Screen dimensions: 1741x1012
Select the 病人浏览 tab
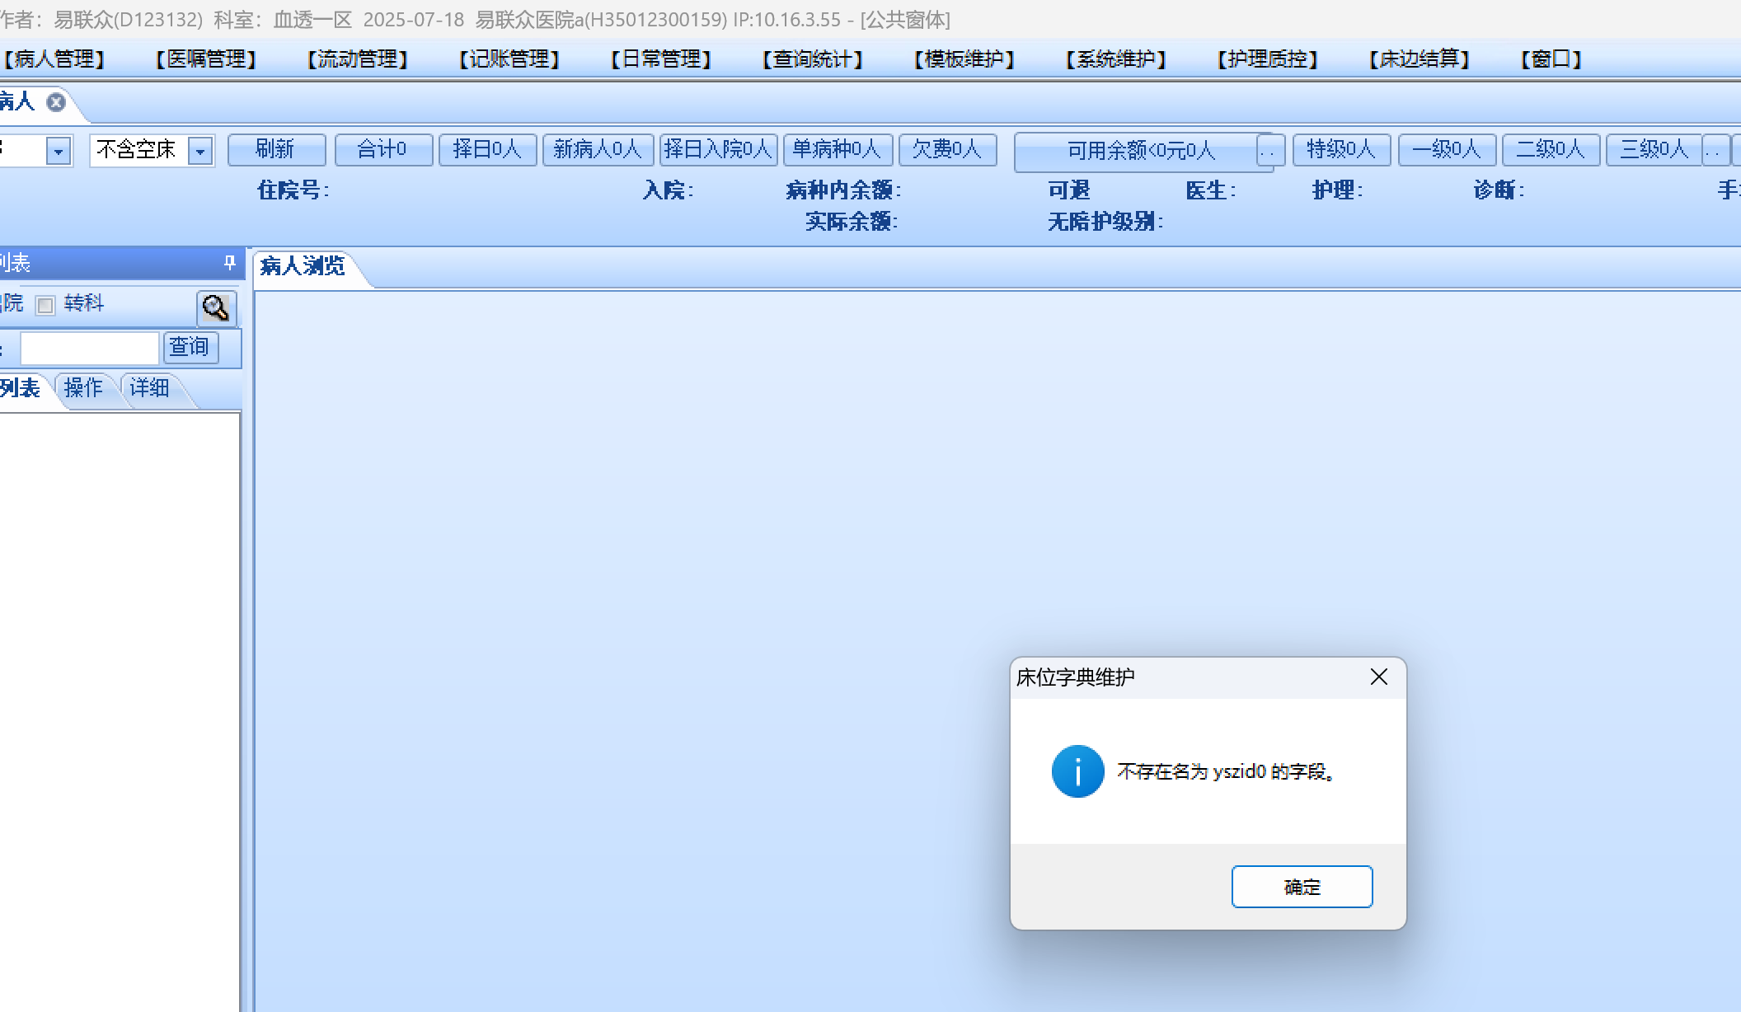[x=303, y=266]
